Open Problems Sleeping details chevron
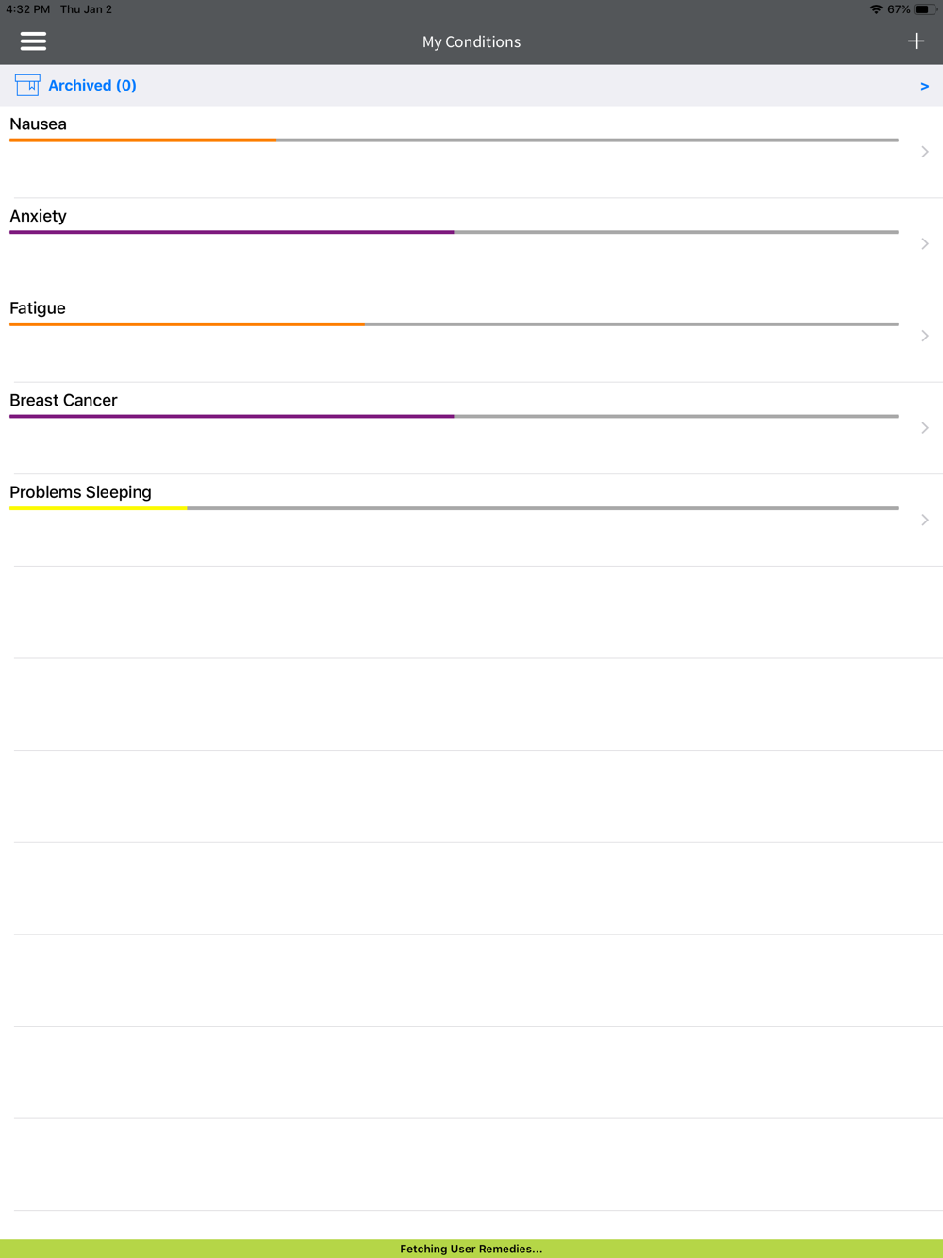The image size is (943, 1258). [x=925, y=521]
